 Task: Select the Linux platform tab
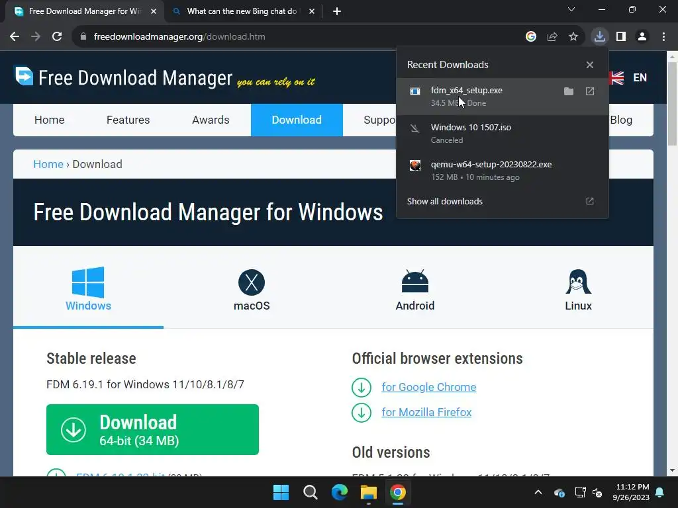click(x=578, y=288)
